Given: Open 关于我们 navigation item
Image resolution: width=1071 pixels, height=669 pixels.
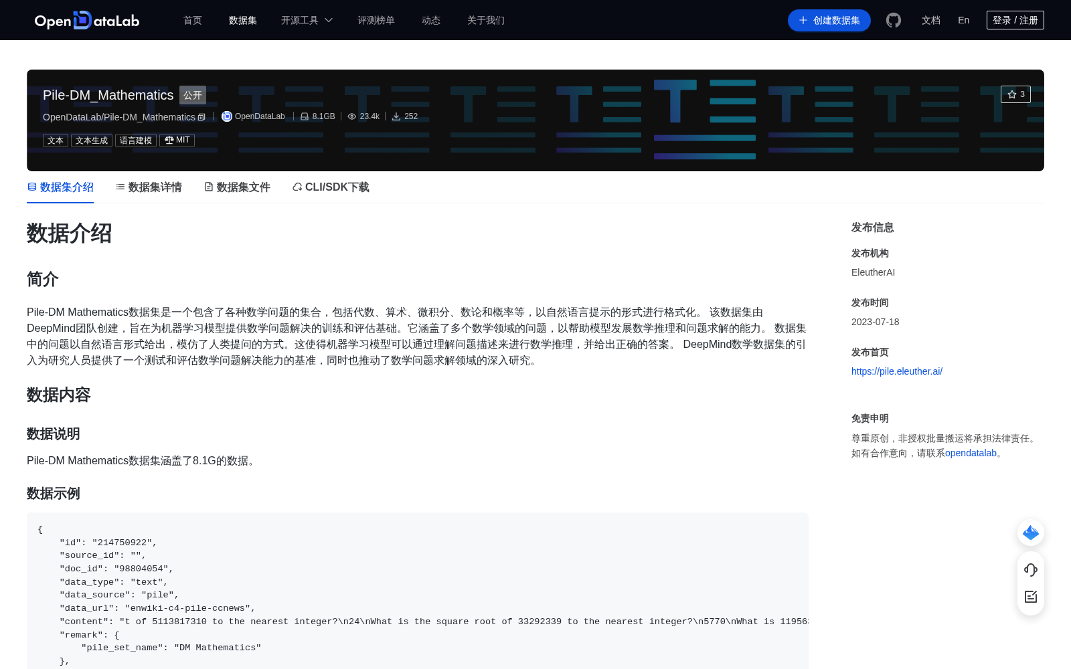Looking at the screenshot, I should 486,20.
